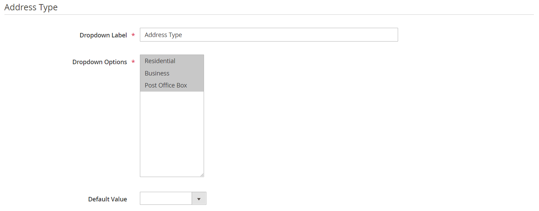Screen dimensions: 539x211
Task: Select the Business line in Dropdown Options
Action: point(172,73)
